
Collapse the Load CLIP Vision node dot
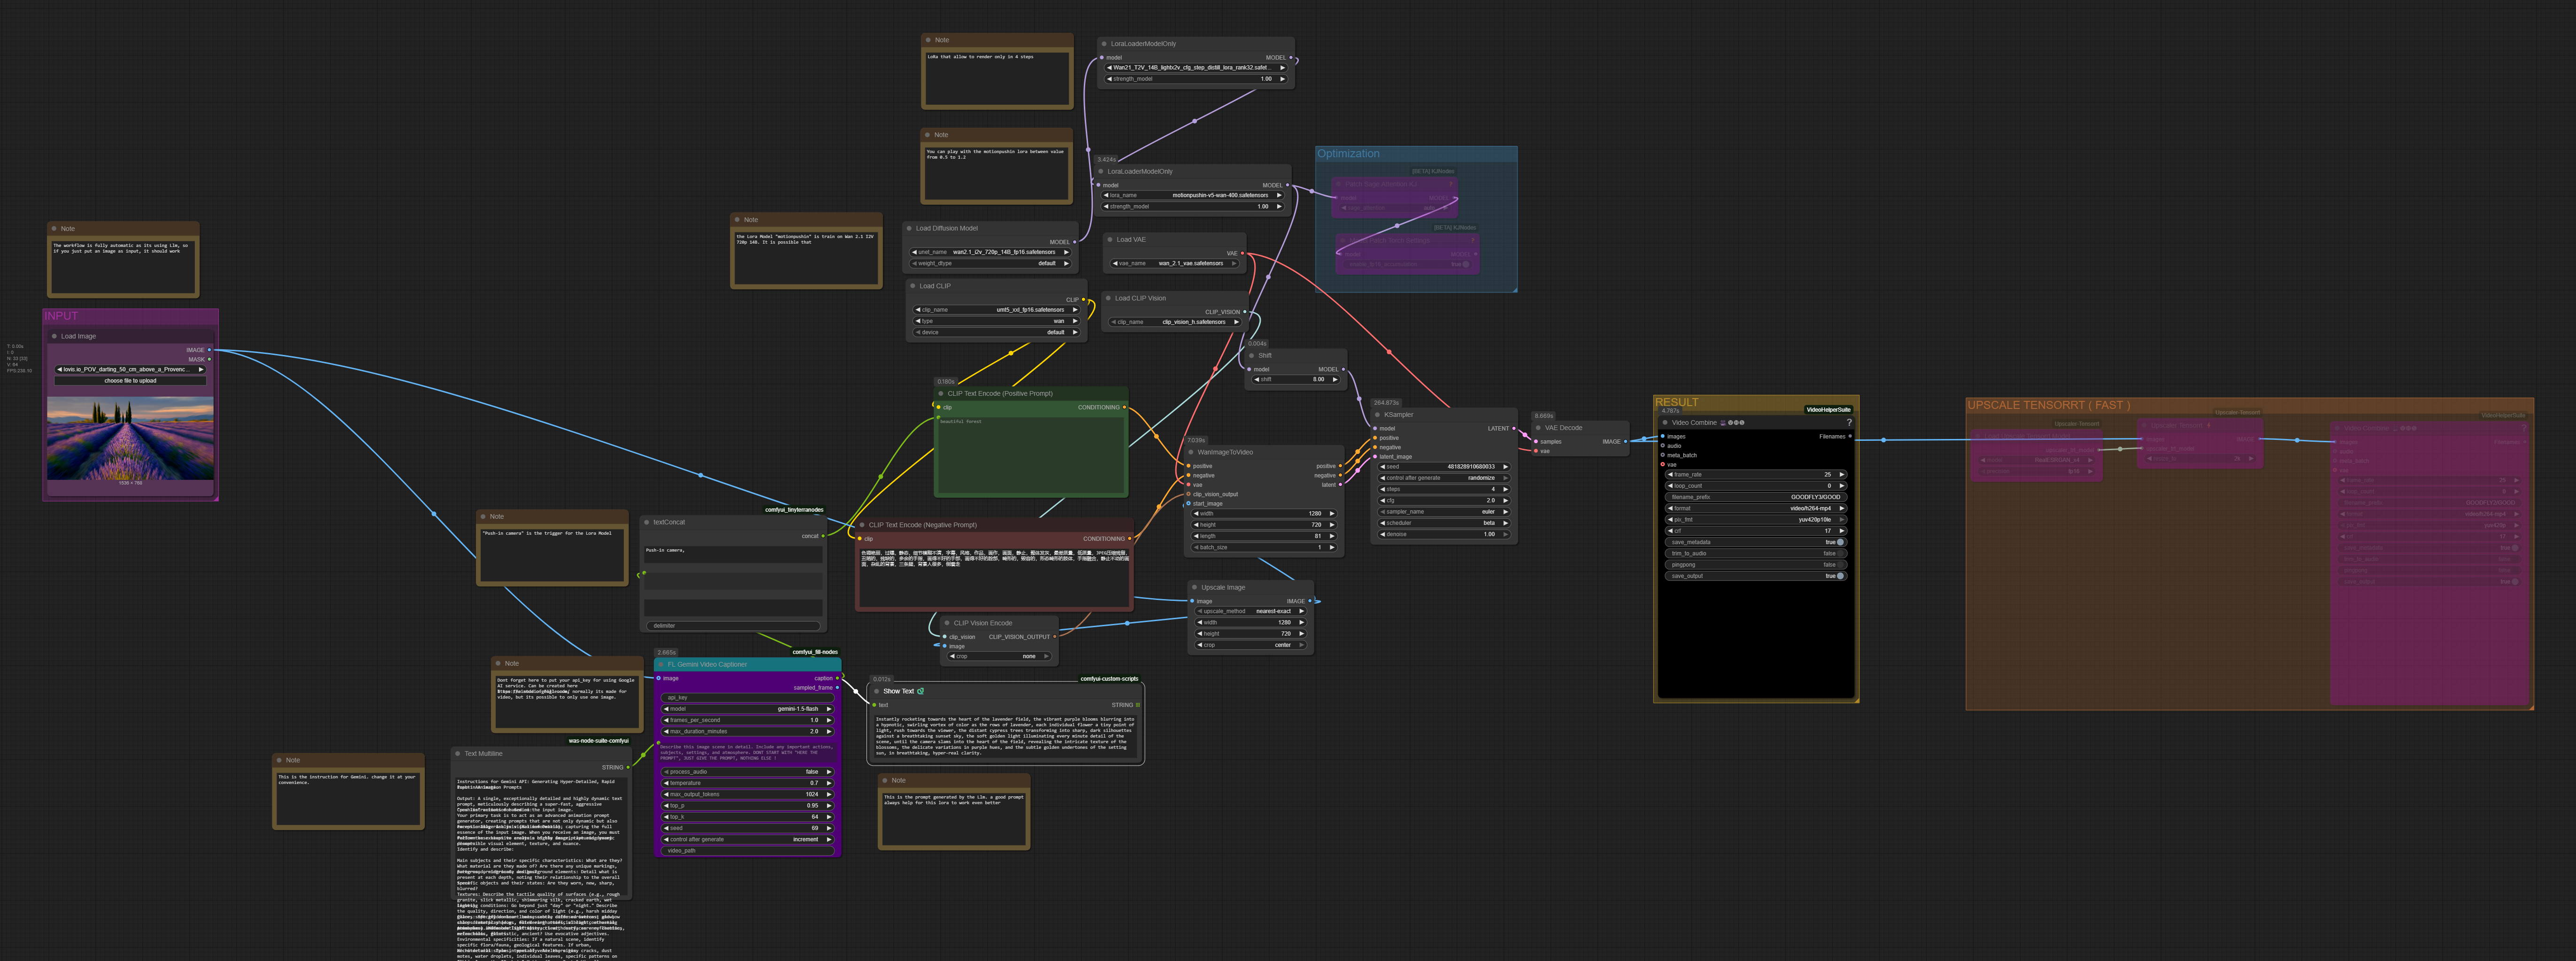click(1108, 298)
